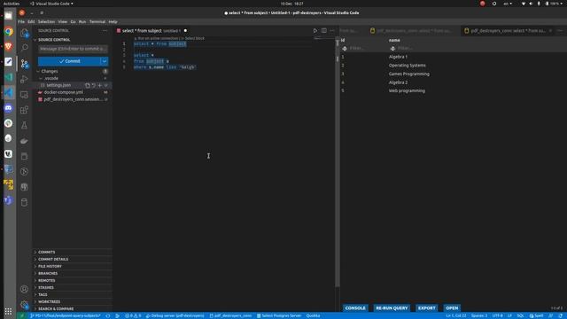Click the EXPORT button
The height and width of the screenshot is (319, 567).
(427, 308)
